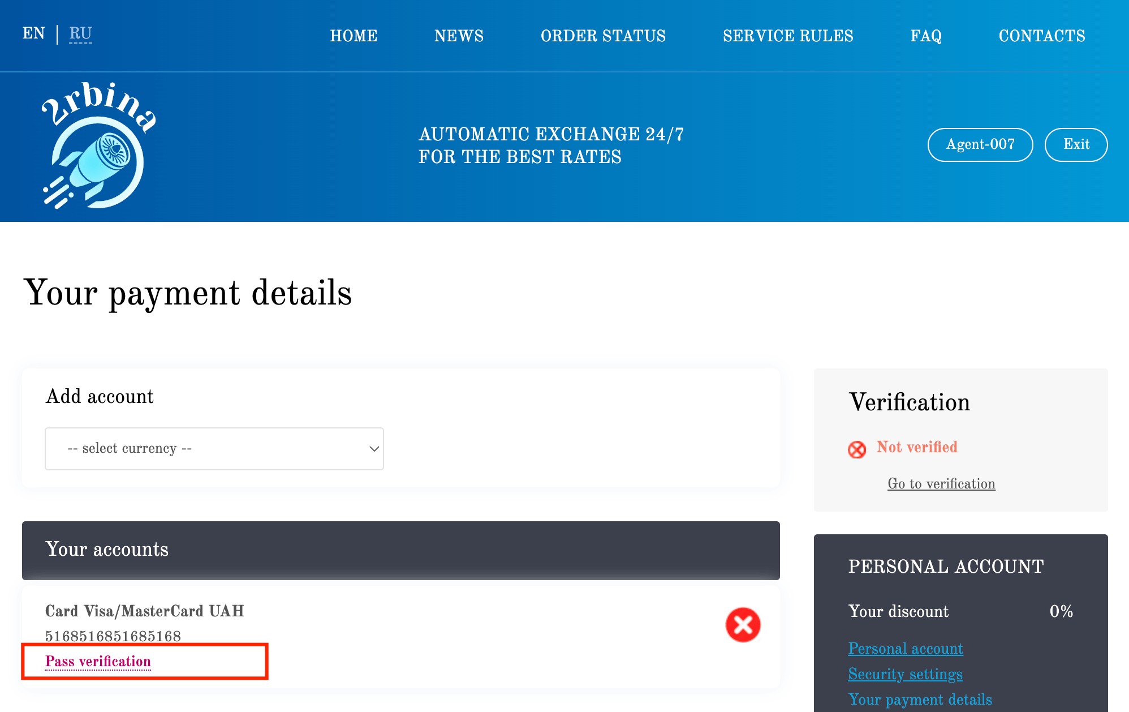Image resolution: width=1129 pixels, height=712 pixels.
Task: Open ORDER STATUS in navigation
Action: [603, 36]
